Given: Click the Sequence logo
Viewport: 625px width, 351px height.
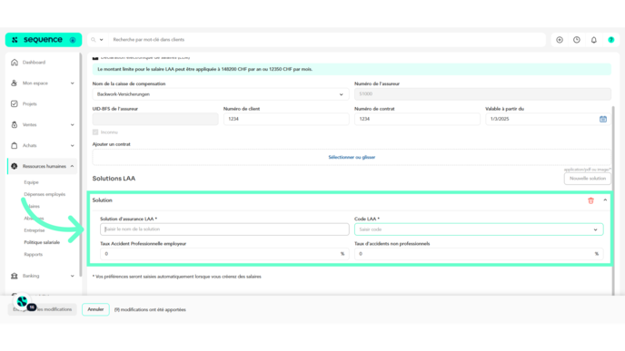Looking at the screenshot, I should point(43,40).
